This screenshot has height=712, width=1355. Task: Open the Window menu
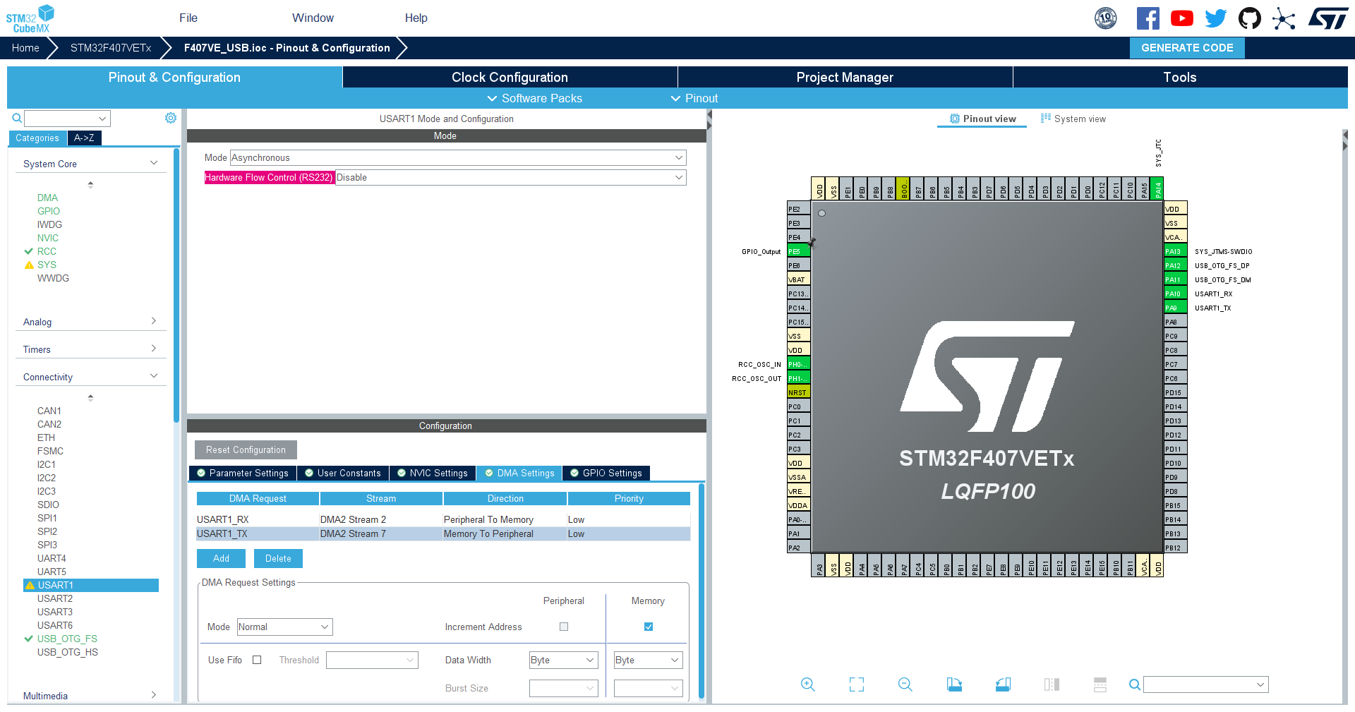pos(313,18)
